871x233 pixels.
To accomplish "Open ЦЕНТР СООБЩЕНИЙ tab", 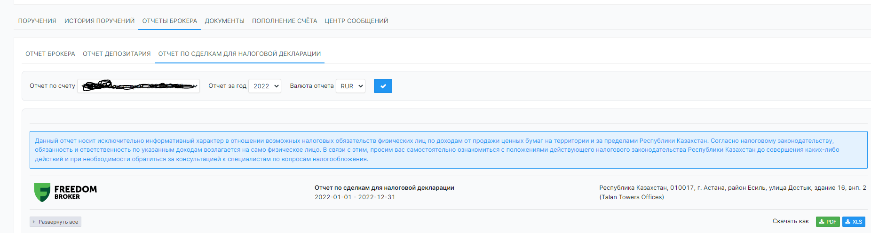I will coord(356,21).
